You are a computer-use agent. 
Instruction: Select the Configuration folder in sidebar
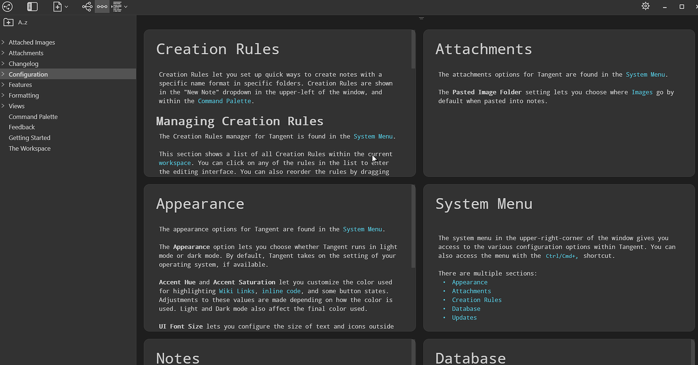coord(68,74)
